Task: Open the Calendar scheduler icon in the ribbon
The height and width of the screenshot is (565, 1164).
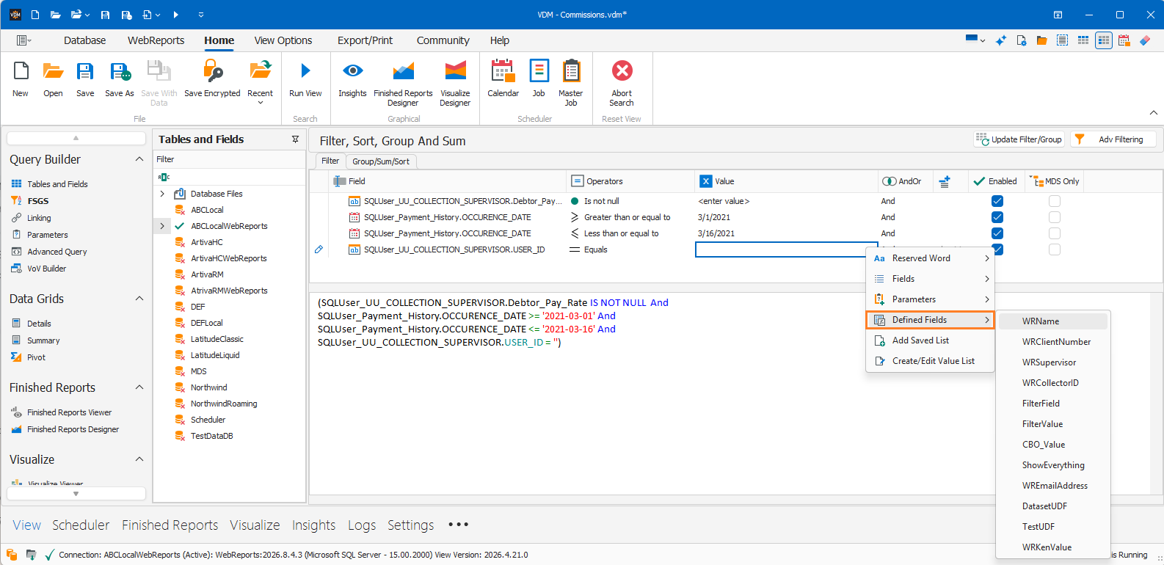Action: click(503, 71)
